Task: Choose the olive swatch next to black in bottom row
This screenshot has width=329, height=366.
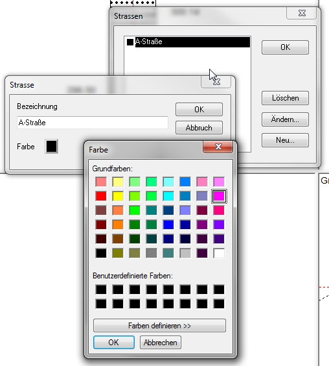Action: tap(118, 253)
